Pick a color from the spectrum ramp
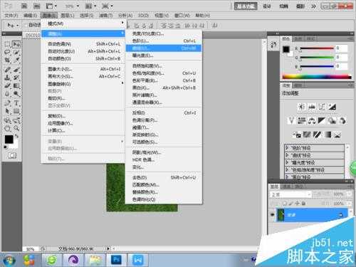Viewport: 356px width, 267px height. [x=317, y=77]
